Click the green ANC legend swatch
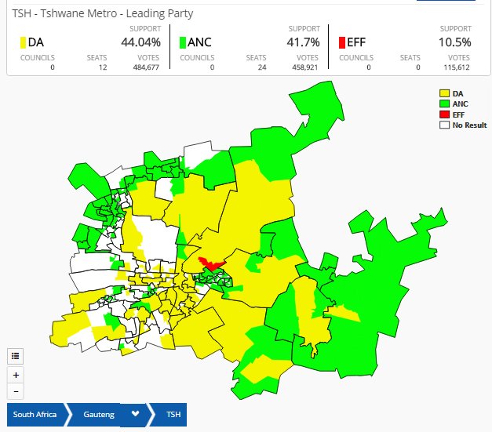492x432 pixels. point(444,103)
